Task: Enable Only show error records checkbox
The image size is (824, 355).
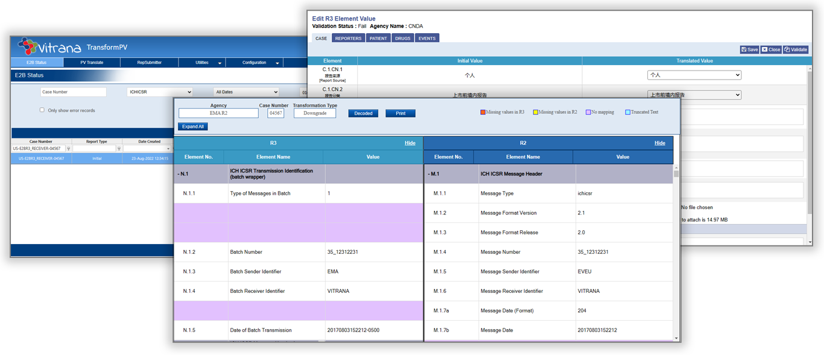Action: 42,110
